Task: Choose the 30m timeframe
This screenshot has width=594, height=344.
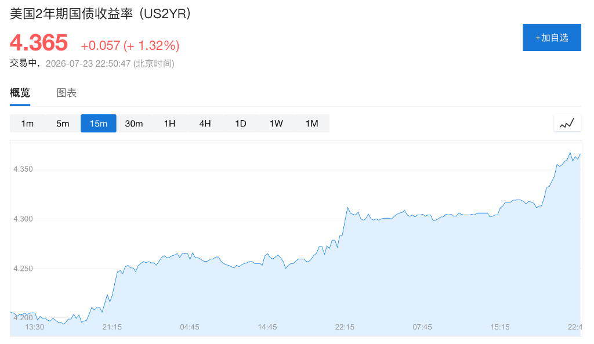Action: [134, 124]
